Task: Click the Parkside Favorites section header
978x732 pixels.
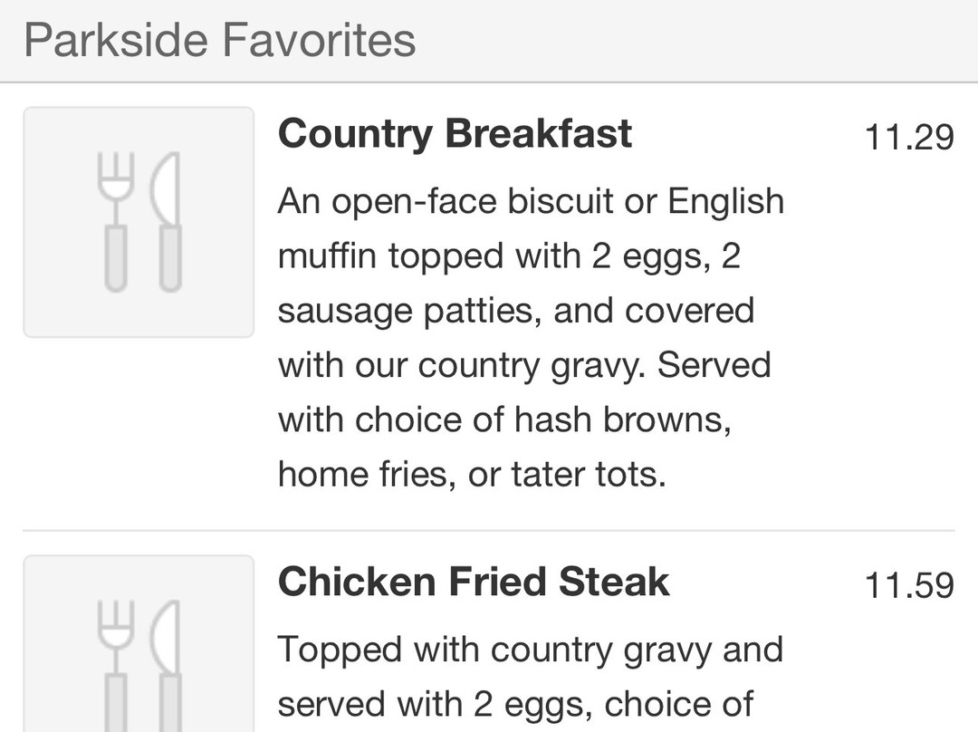Action: tap(220, 41)
